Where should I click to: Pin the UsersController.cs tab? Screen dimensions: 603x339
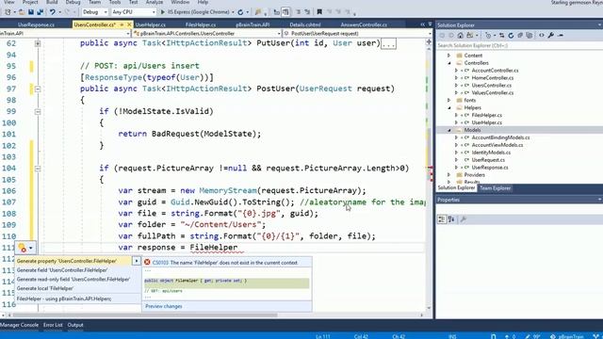[122, 24]
